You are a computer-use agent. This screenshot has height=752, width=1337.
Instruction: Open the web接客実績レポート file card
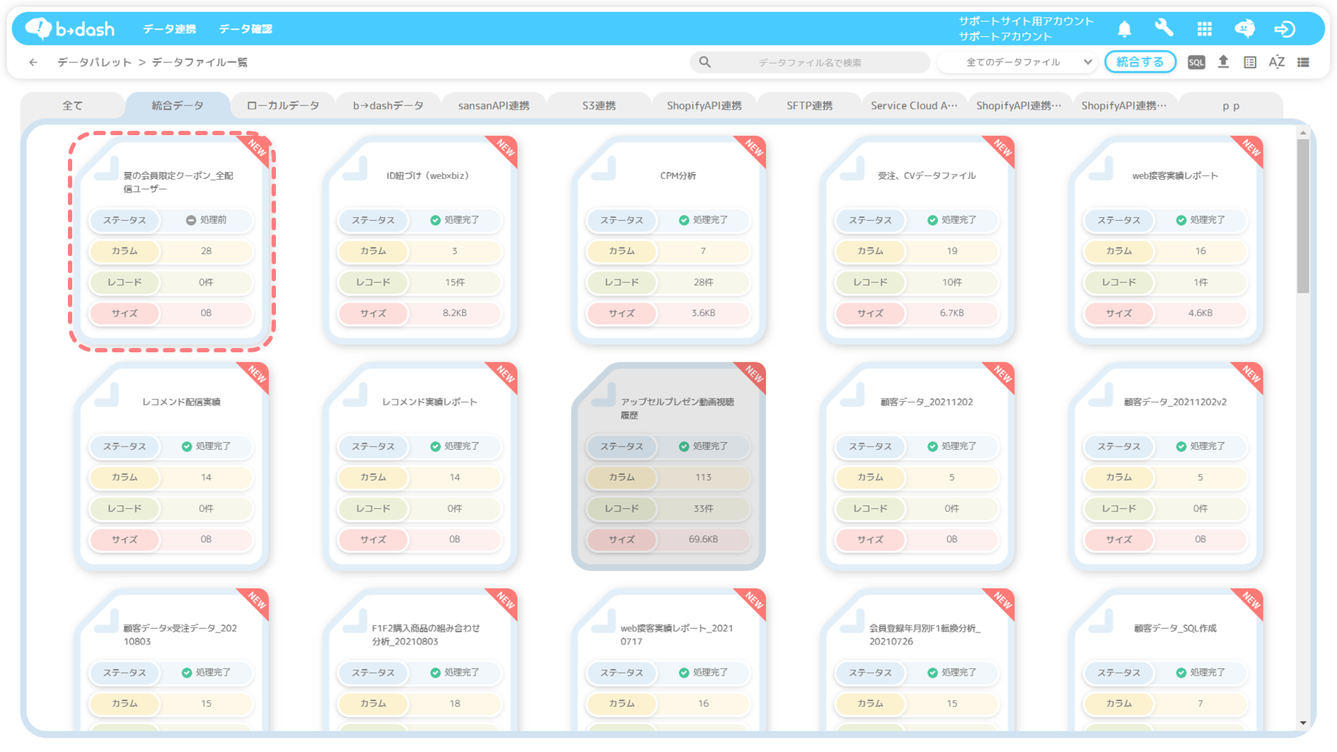tap(1166, 241)
